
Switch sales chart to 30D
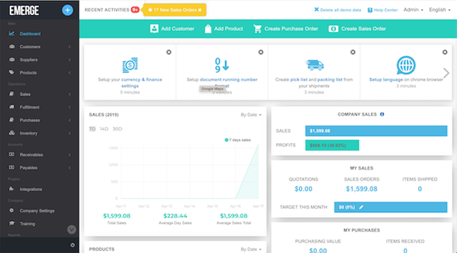click(x=117, y=129)
